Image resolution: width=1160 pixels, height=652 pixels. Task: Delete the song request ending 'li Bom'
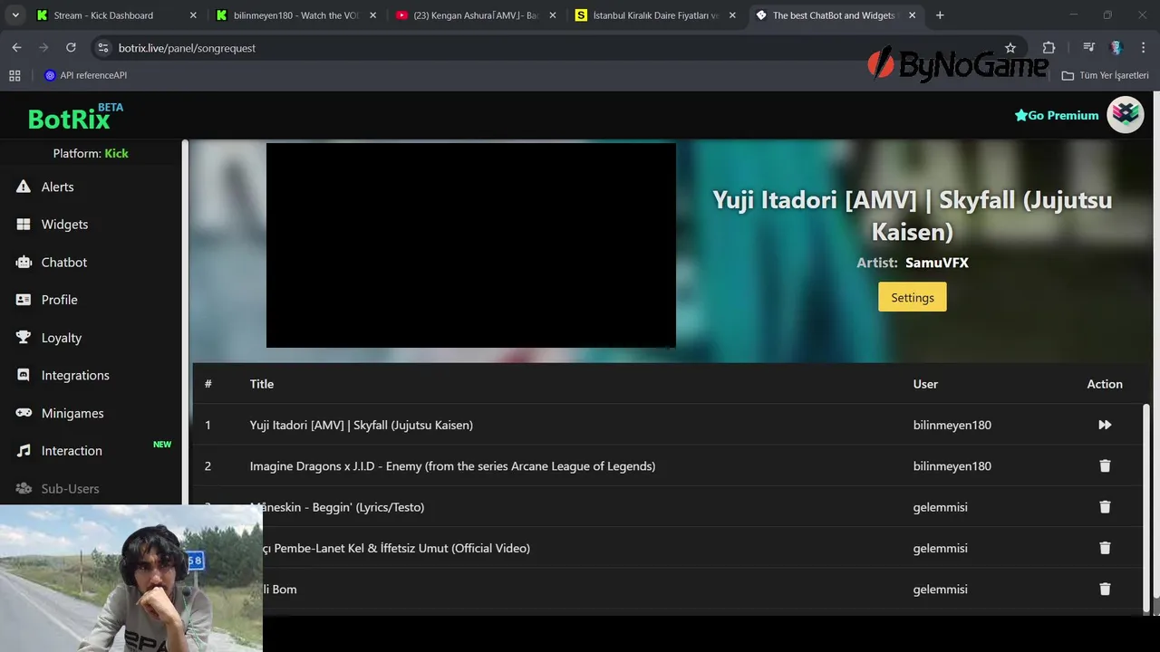coord(1105,589)
